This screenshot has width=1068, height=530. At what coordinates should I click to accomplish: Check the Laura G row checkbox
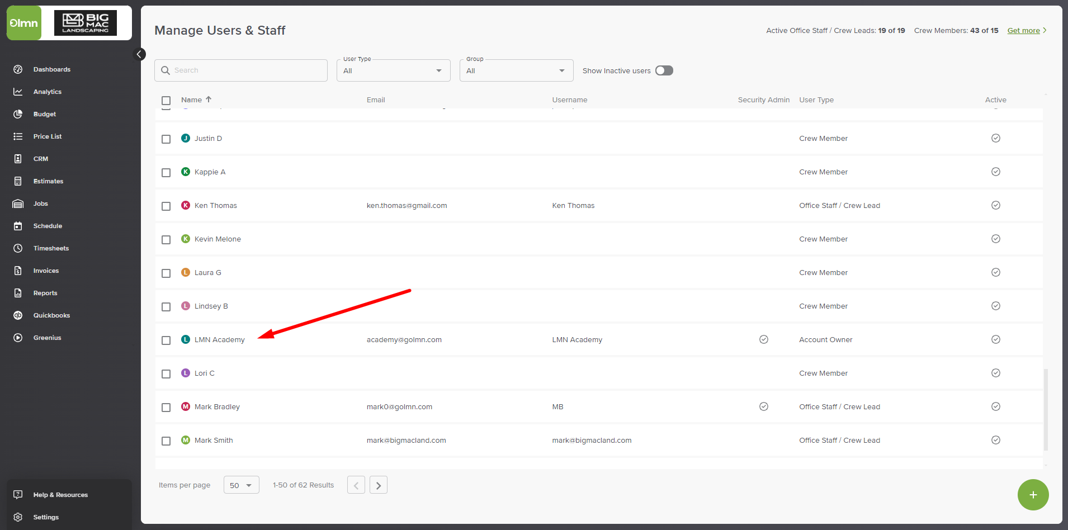(166, 273)
